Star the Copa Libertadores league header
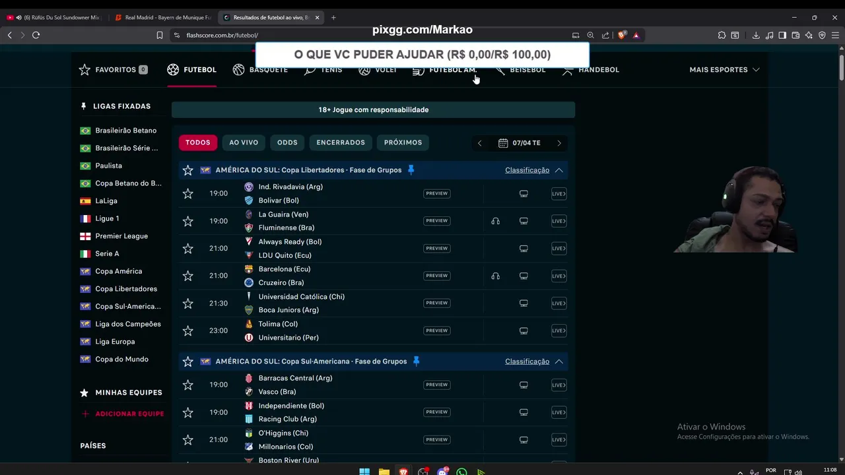The image size is (845, 475). (188, 170)
